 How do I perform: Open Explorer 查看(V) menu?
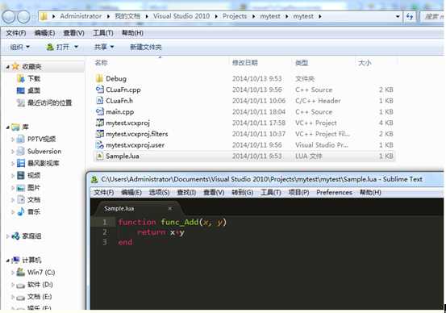tap(73, 33)
